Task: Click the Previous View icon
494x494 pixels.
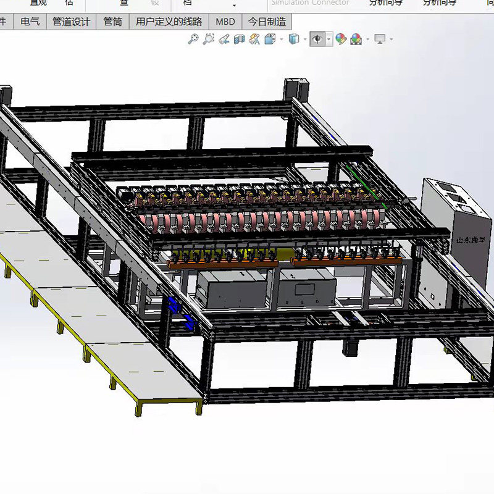Action: 224,40
